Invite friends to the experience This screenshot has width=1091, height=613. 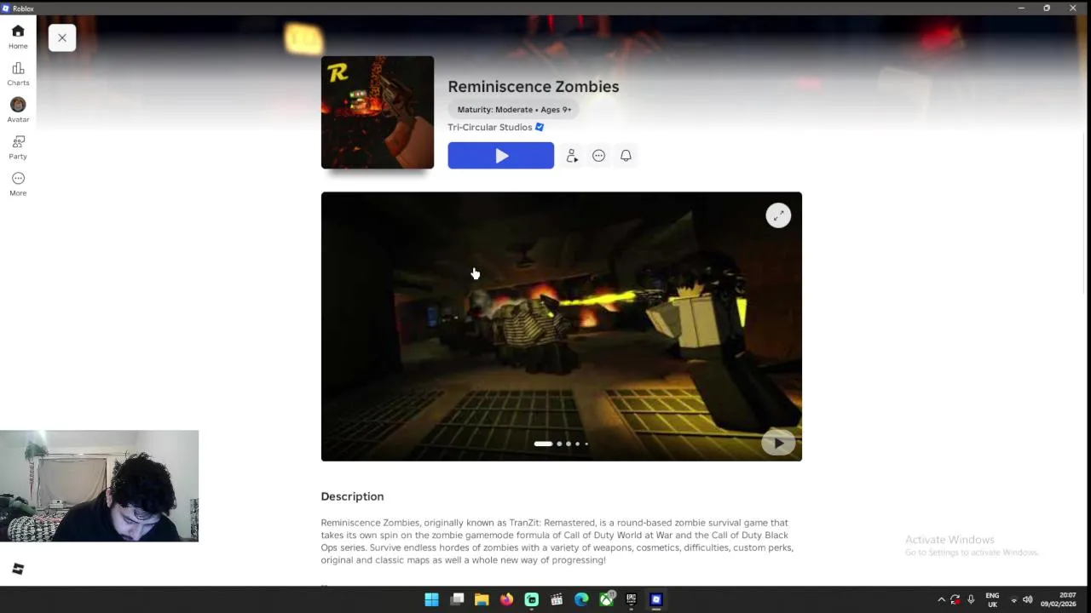572,156
